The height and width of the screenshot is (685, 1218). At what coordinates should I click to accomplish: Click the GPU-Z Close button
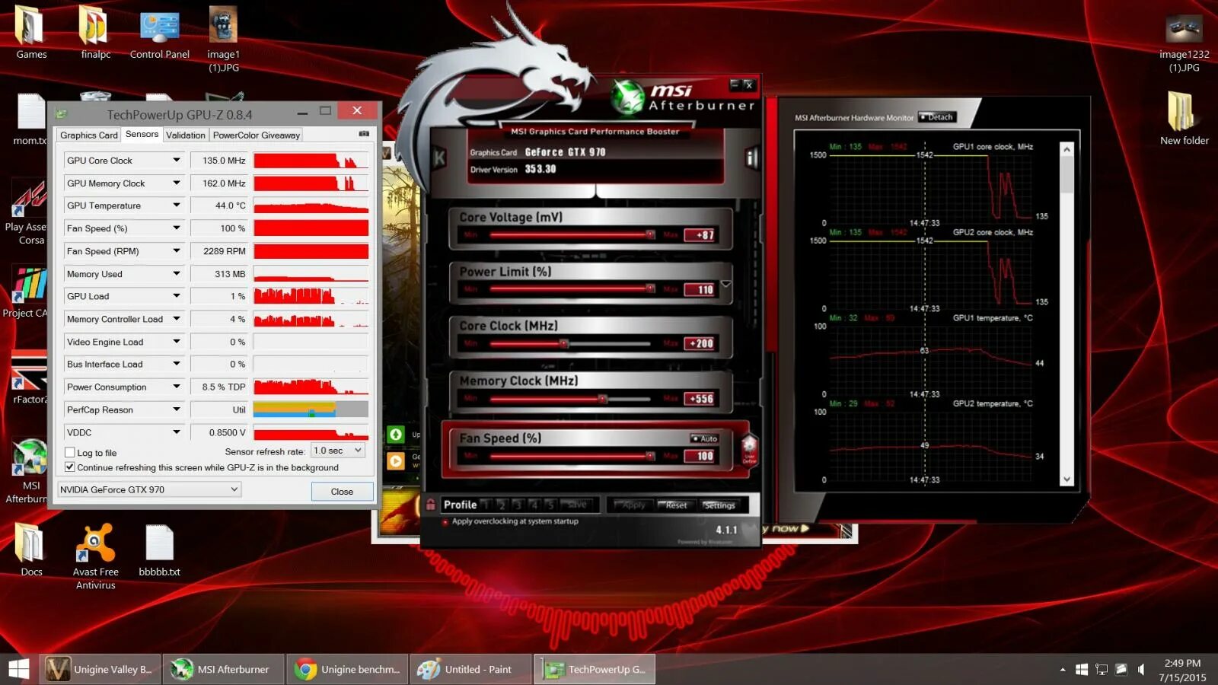pyautogui.click(x=342, y=492)
